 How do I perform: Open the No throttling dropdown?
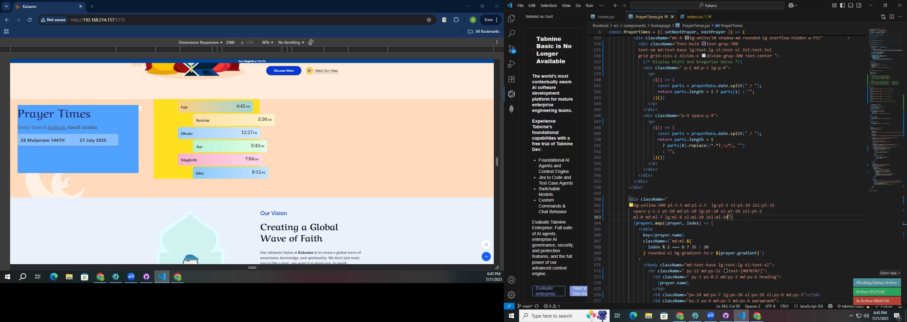(291, 42)
